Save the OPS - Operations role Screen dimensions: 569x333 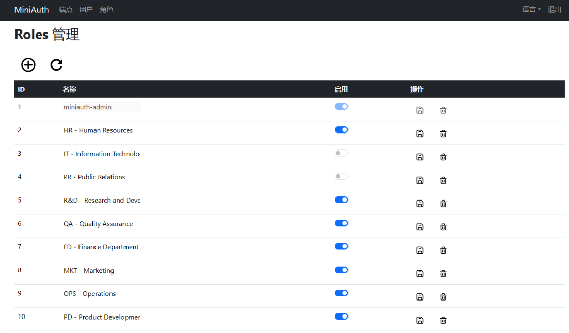click(x=420, y=297)
